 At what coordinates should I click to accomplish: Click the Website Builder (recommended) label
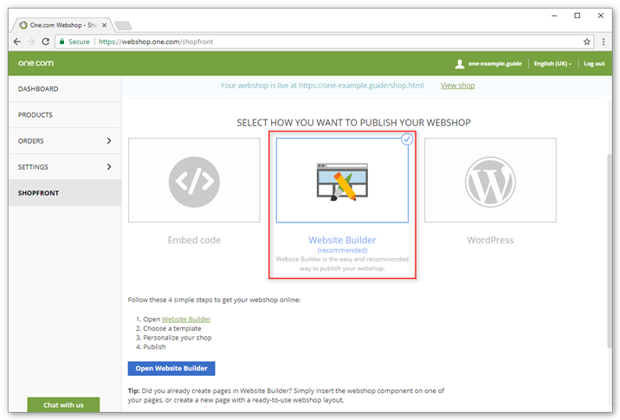point(342,244)
